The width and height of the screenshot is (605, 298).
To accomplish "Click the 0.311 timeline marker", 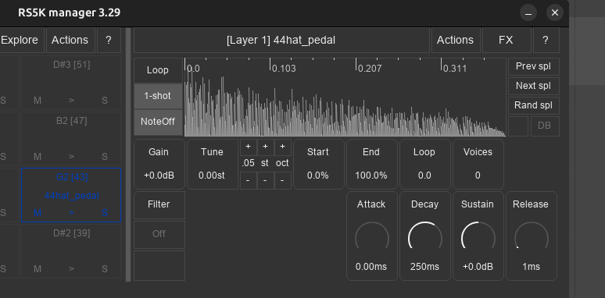I will pyautogui.click(x=454, y=69).
